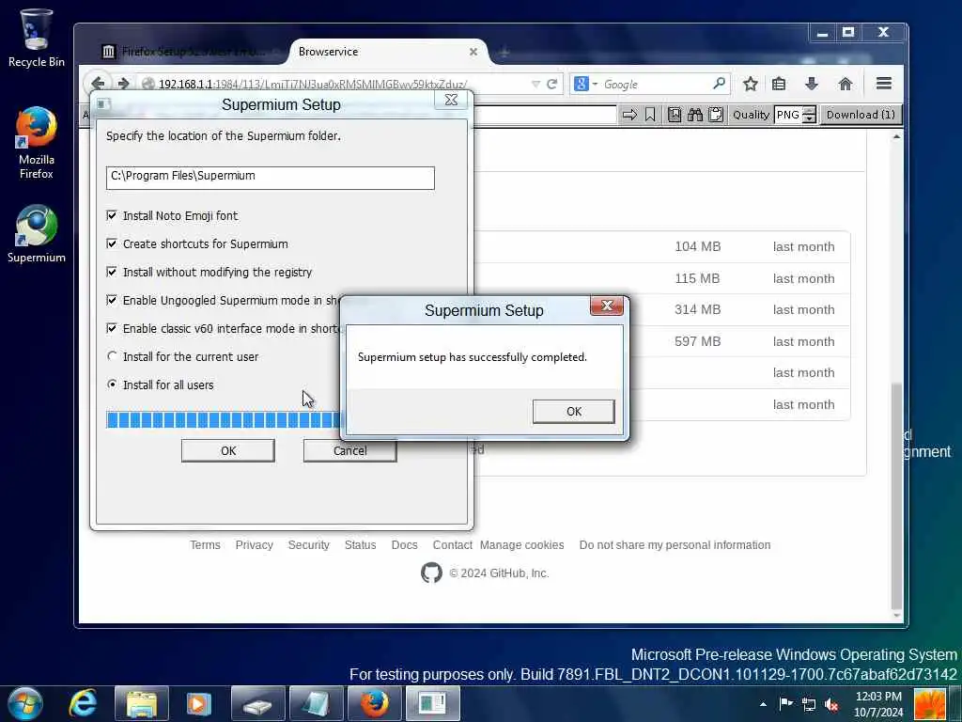This screenshot has height=722, width=962.
Task: Click the Firefox back arrow
Action: pos(98,84)
